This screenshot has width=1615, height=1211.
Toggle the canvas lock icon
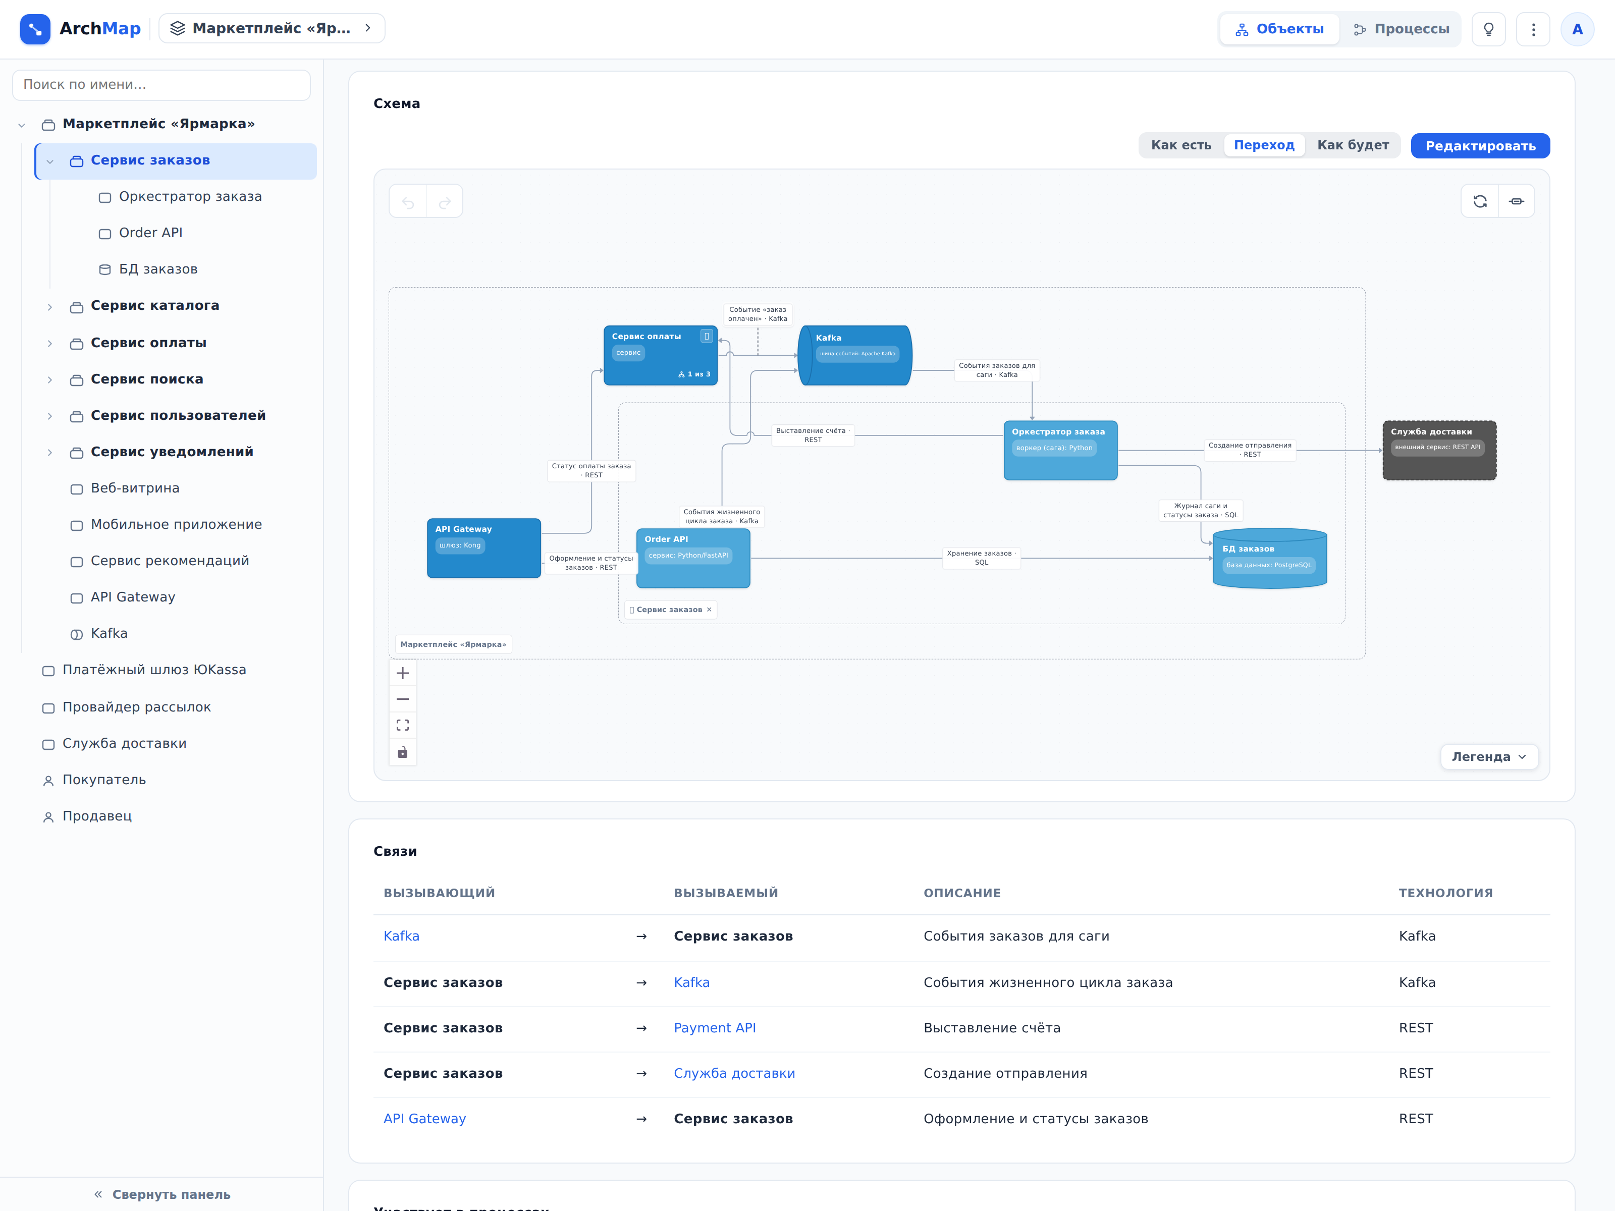point(402,752)
